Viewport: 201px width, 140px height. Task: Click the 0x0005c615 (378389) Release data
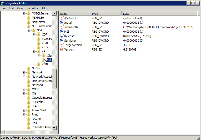tap(137, 36)
